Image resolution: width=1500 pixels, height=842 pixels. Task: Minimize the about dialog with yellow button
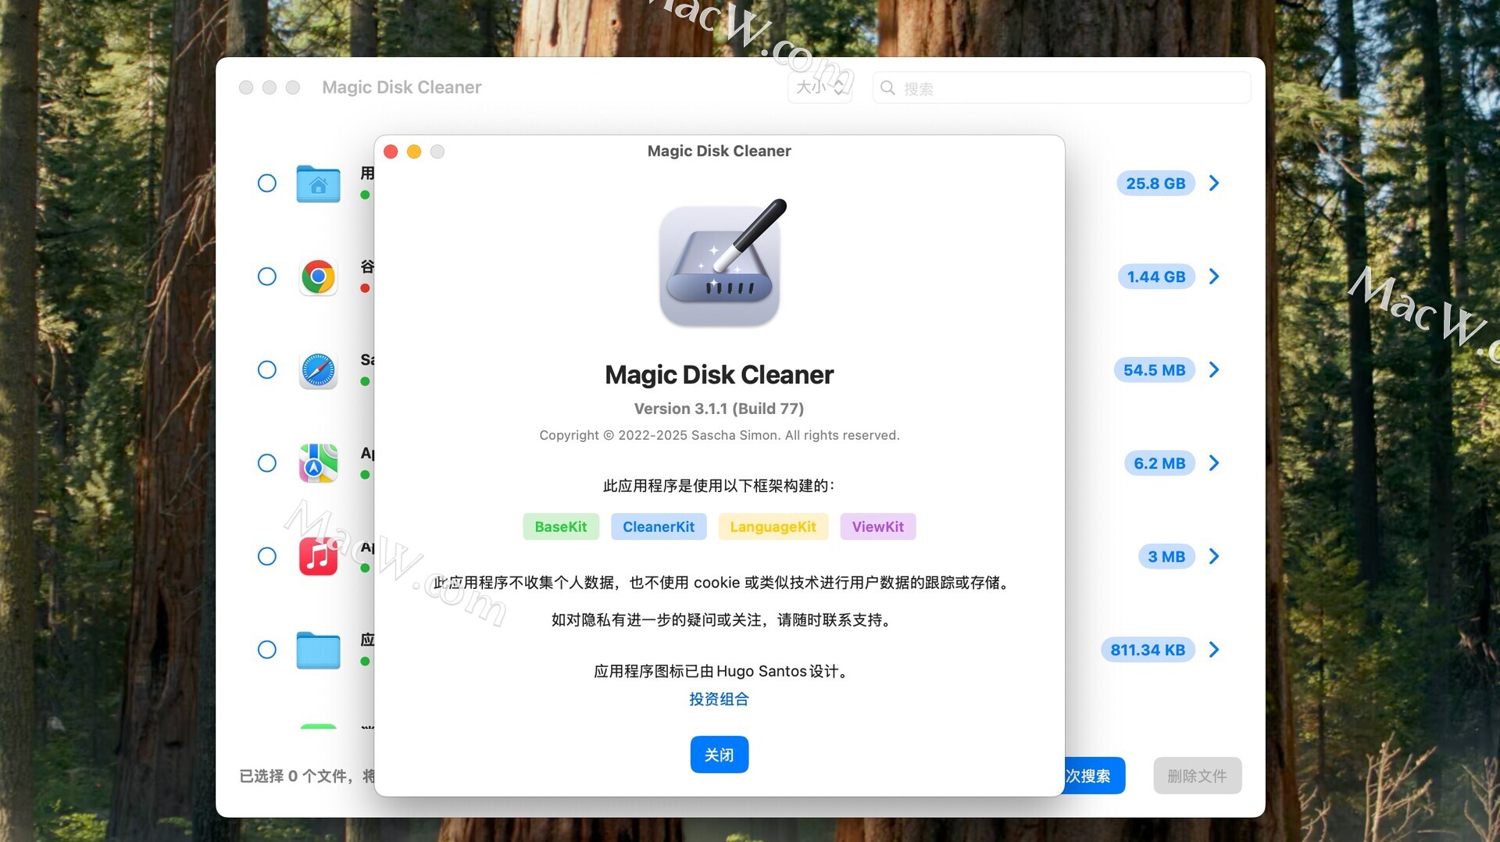414,152
